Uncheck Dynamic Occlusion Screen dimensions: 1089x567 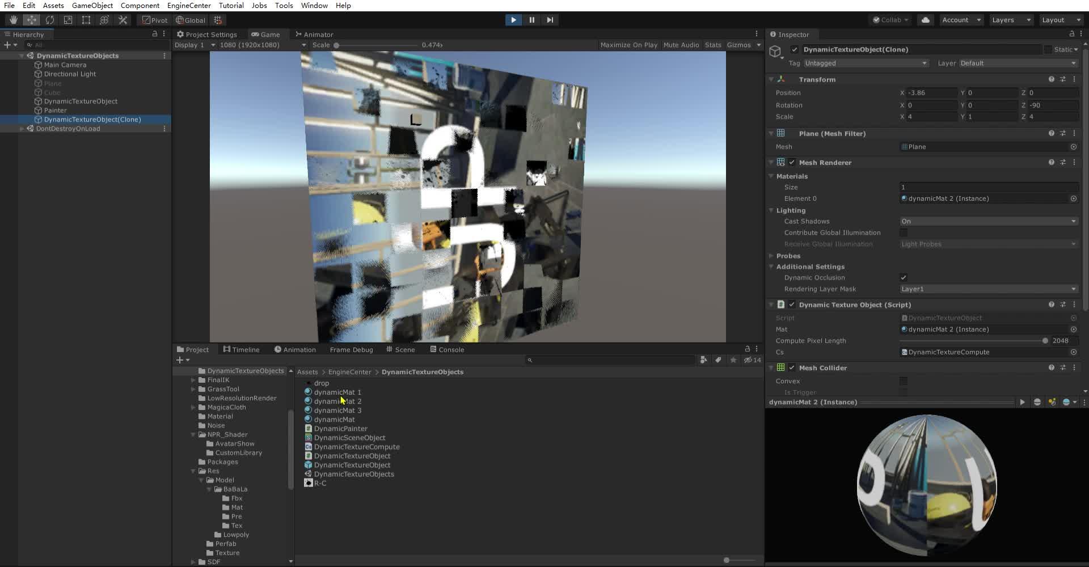click(x=903, y=277)
